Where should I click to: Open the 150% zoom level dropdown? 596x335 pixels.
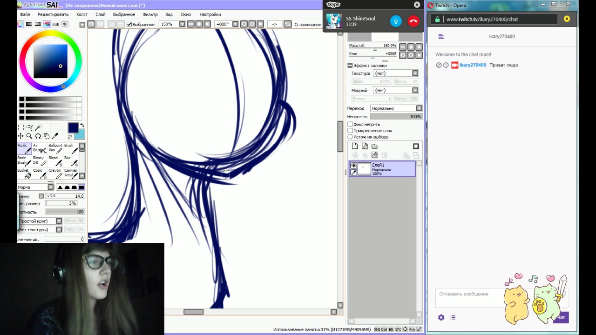(182, 24)
